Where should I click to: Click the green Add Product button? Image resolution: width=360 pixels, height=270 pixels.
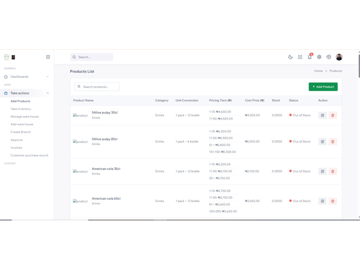pos(323,87)
